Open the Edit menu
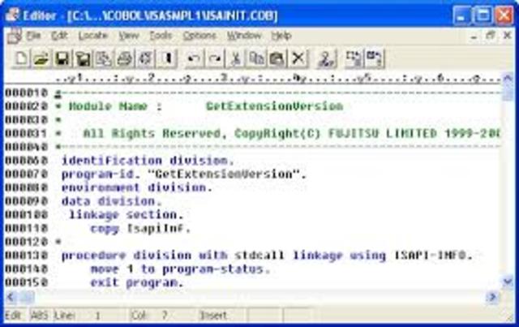Image resolution: width=519 pixels, height=327 pixels. pos(59,36)
